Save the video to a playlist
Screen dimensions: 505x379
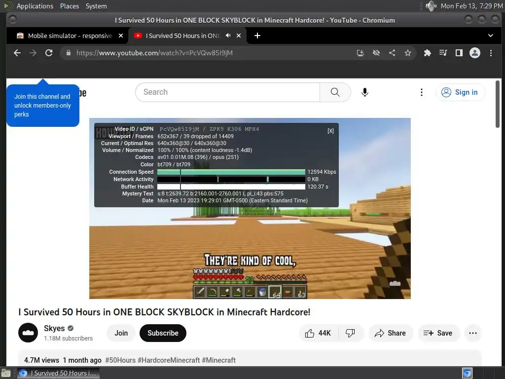point(438,333)
